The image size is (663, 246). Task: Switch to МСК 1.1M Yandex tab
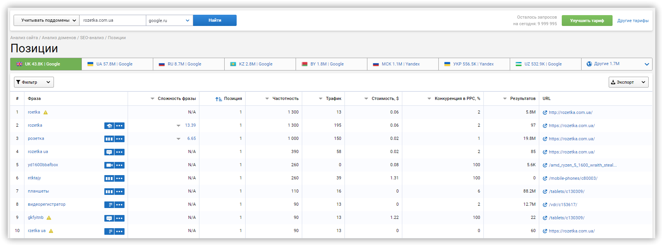pos(403,64)
